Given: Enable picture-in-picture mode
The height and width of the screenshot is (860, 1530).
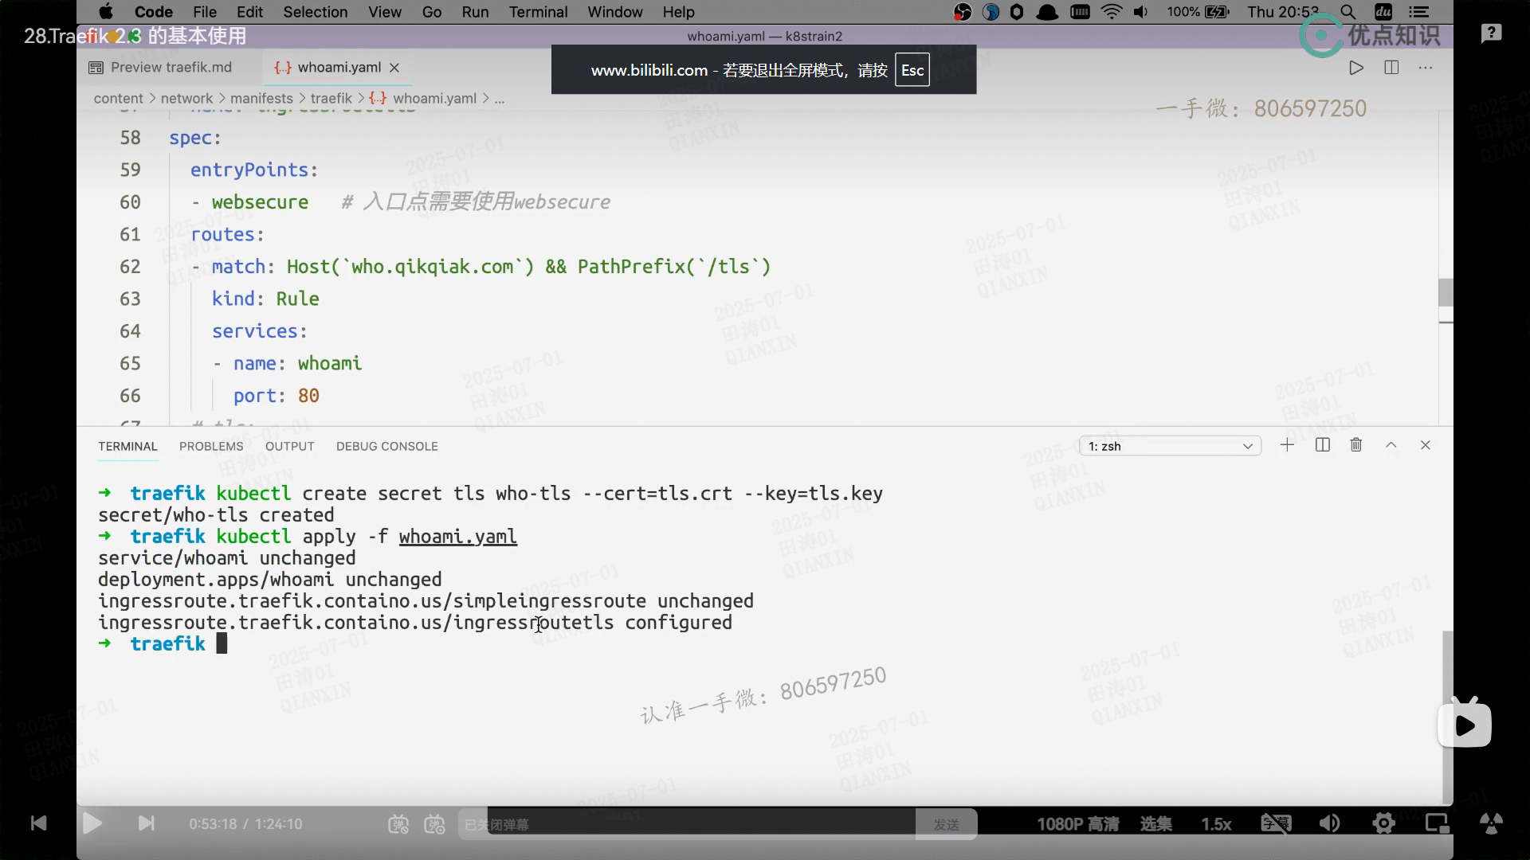Looking at the screenshot, I should coord(1437,823).
